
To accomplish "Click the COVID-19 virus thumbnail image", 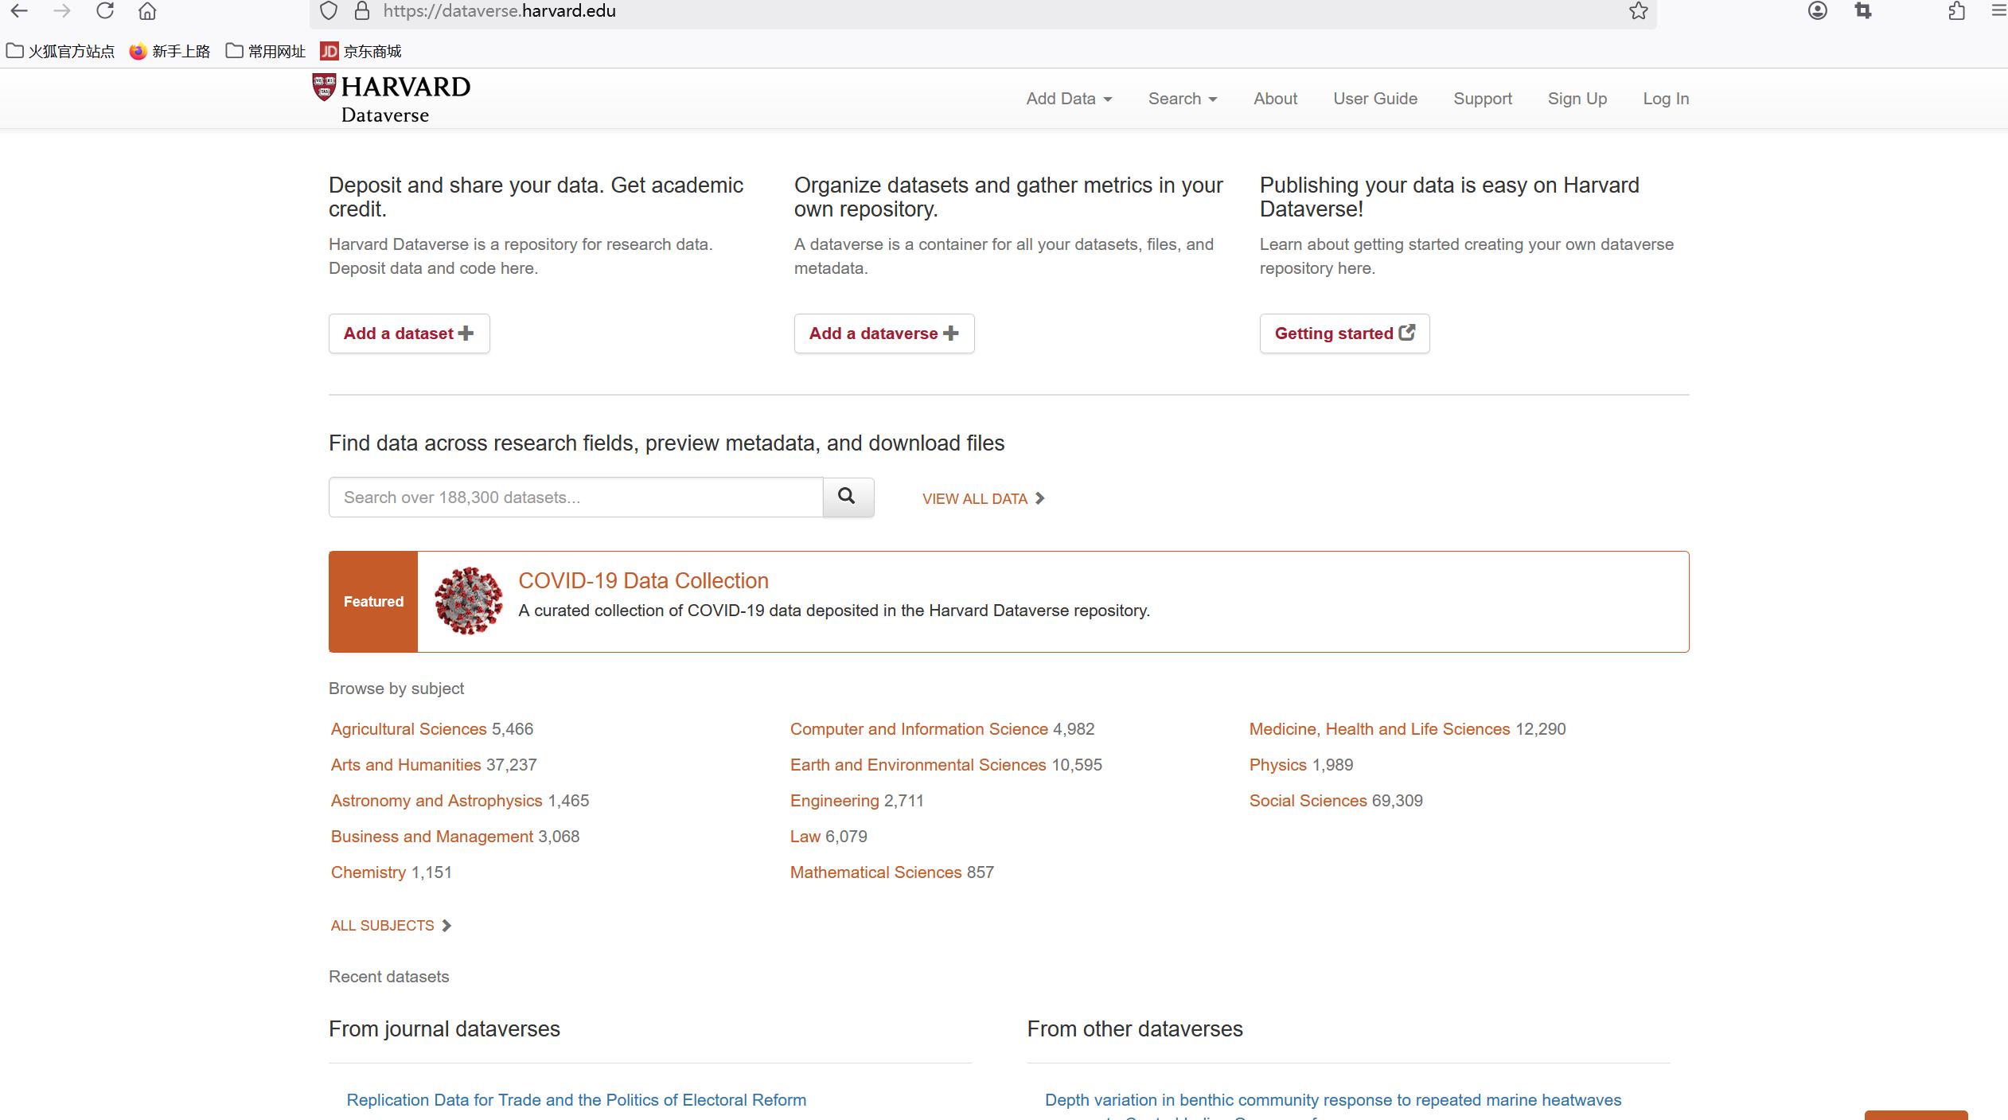I will [x=469, y=601].
